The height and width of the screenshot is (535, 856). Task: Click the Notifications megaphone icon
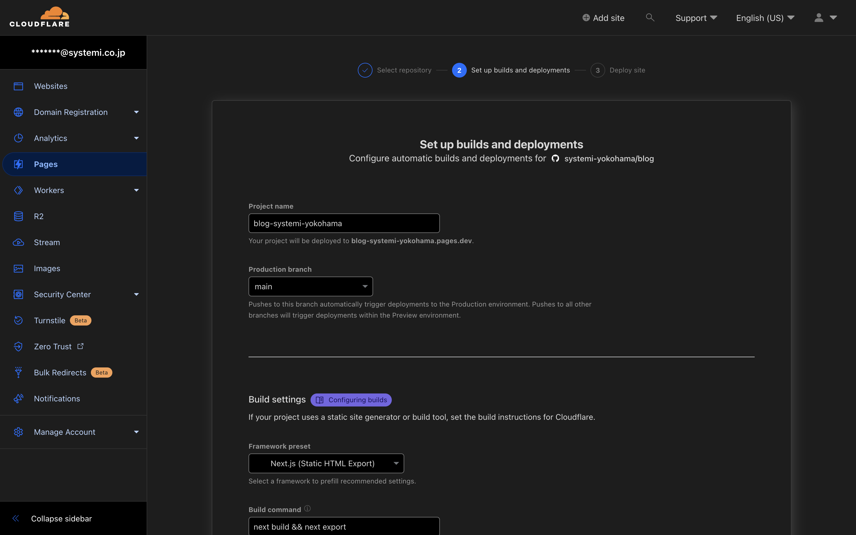[x=18, y=399]
